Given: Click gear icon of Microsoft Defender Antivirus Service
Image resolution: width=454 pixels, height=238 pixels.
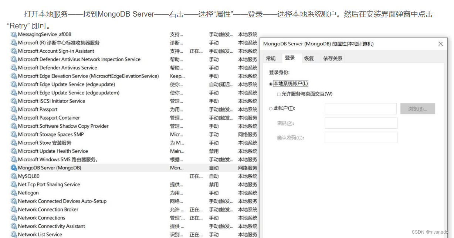Looking at the screenshot, I should pyautogui.click(x=14, y=68).
